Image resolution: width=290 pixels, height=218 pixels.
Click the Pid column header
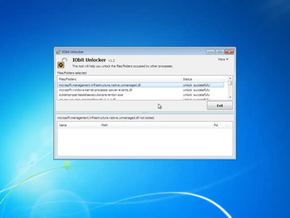tap(219, 125)
